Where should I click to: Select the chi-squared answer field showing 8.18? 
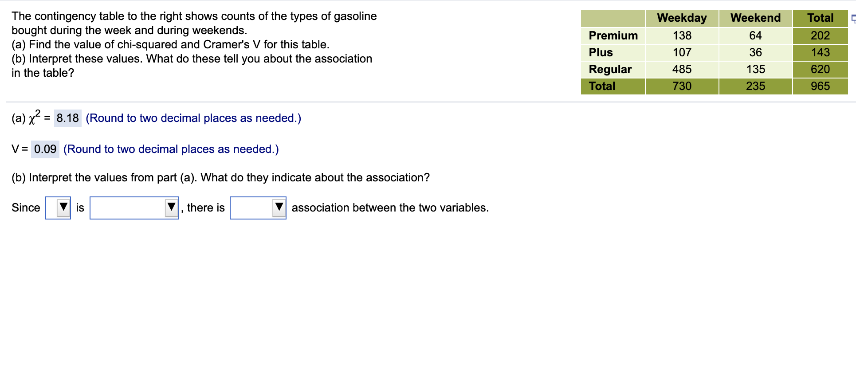click(x=67, y=118)
